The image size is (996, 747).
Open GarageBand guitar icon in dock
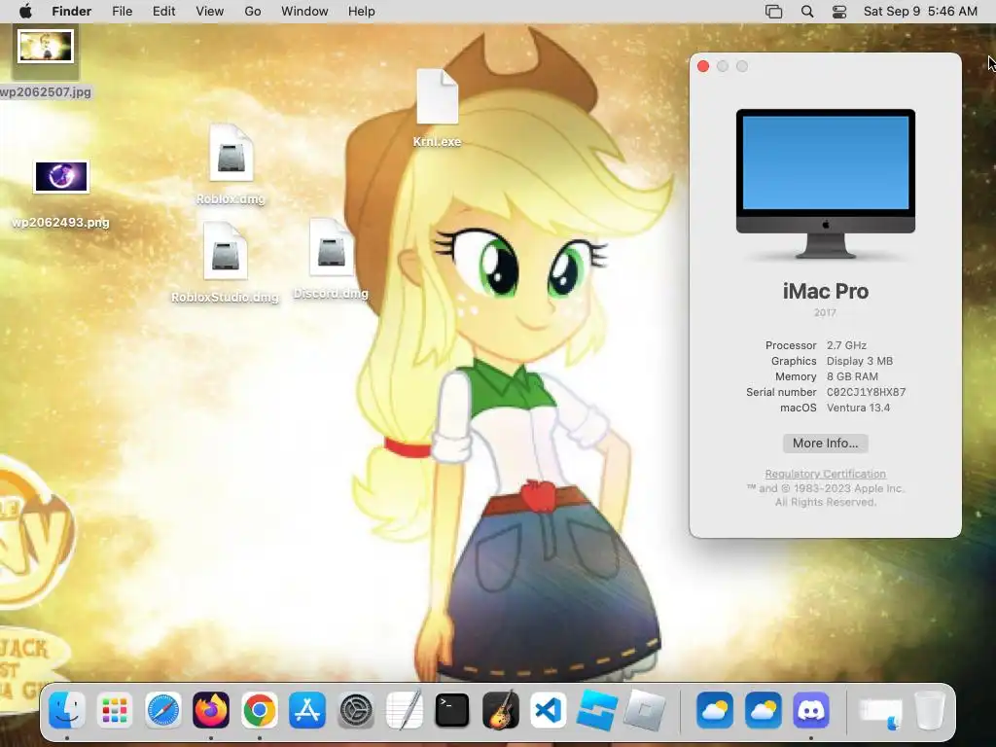501,709
